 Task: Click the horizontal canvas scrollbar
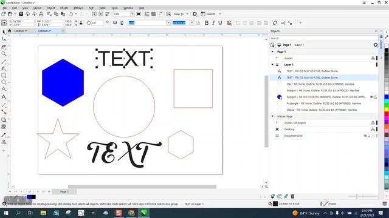[x=142, y=187]
